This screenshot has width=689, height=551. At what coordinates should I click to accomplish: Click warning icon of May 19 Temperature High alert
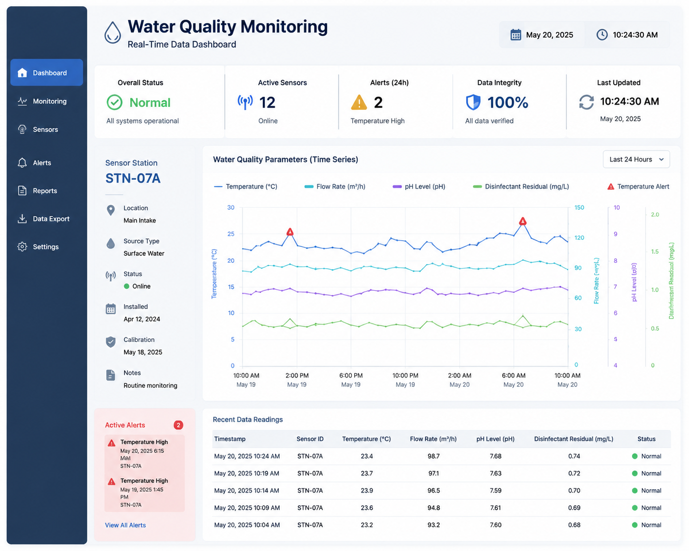(x=112, y=481)
